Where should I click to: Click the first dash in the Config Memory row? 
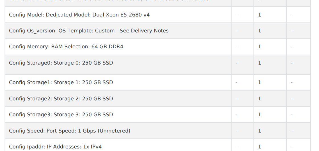pos(236,47)
